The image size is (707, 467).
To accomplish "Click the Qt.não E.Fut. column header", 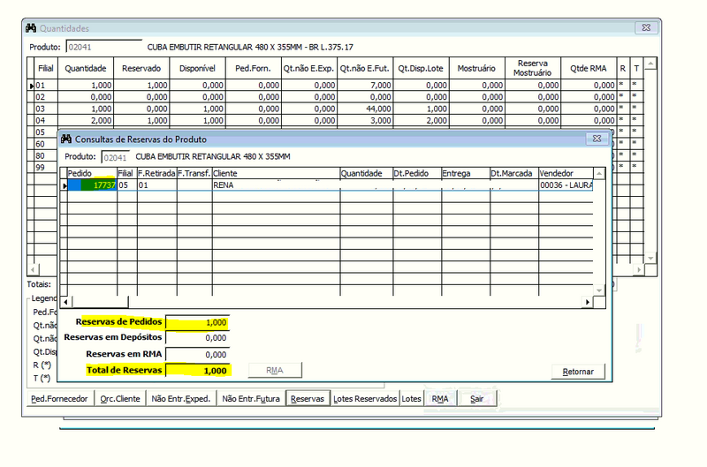I will [x=365, y=69].
